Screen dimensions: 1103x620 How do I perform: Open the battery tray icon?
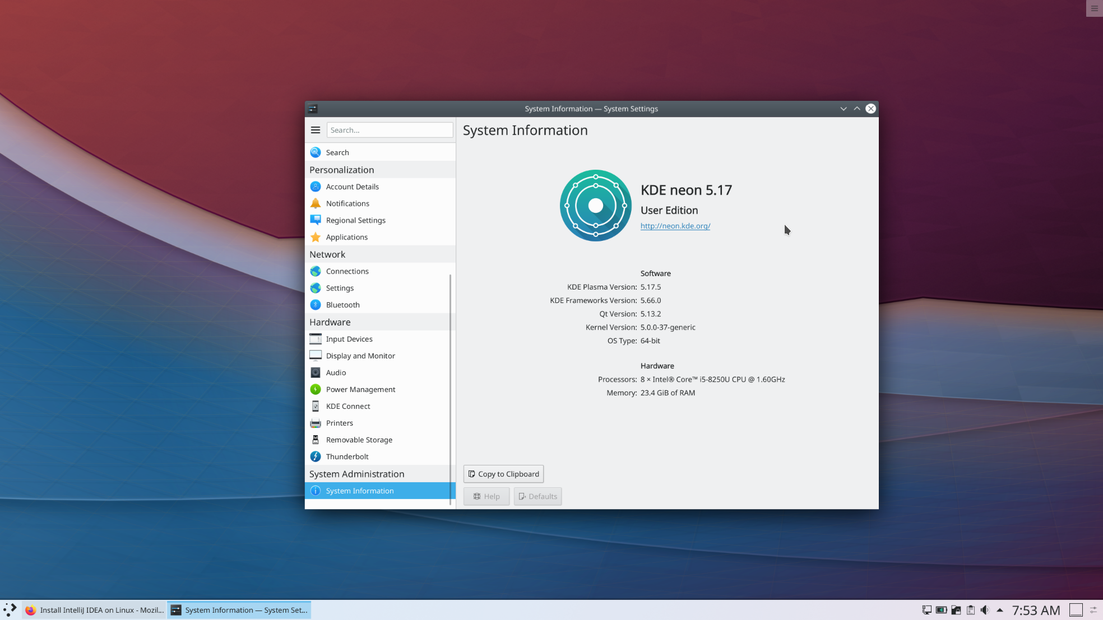tap(942, 610)
